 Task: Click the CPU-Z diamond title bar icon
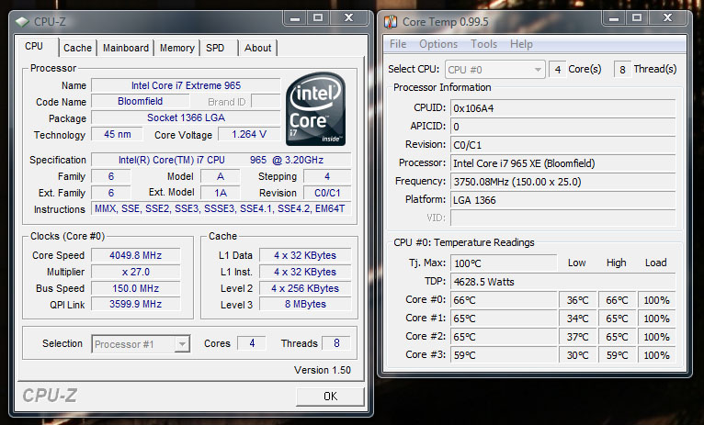tap(22, 21)
